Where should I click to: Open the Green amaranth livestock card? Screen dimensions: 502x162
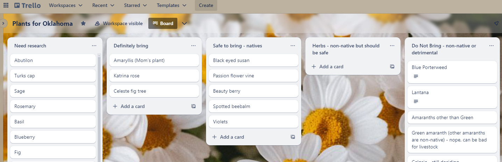452,140
